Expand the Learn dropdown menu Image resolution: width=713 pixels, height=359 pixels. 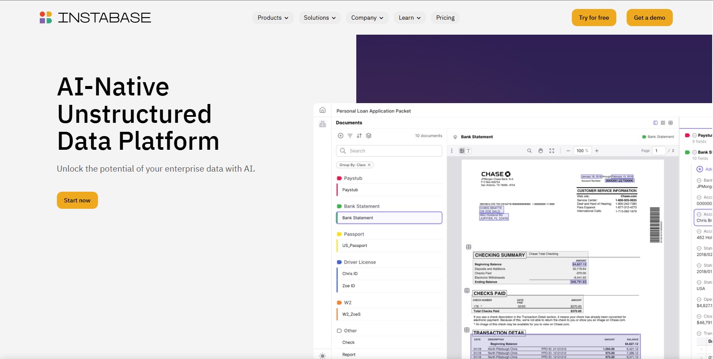click(409, 18)
